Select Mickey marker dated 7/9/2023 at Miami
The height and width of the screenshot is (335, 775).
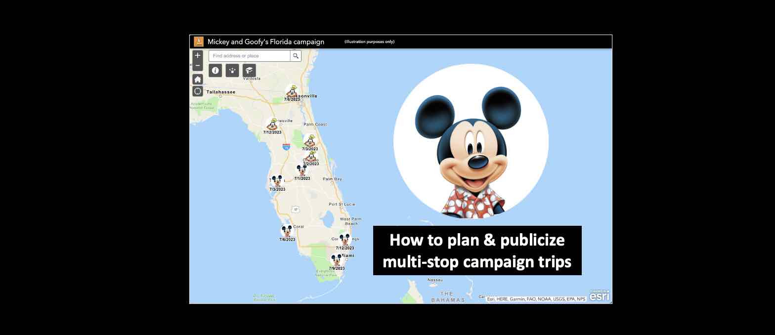(x=337, y=260)
